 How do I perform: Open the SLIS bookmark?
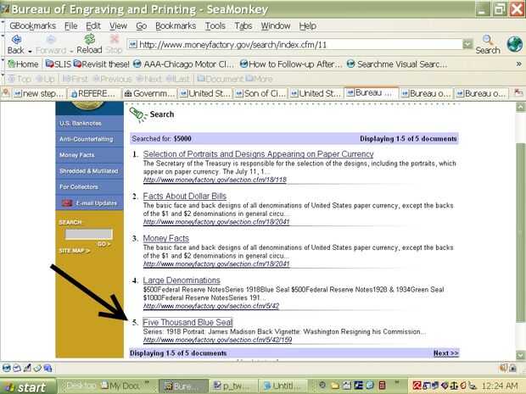pyautogui.click(x=59, y=64)
